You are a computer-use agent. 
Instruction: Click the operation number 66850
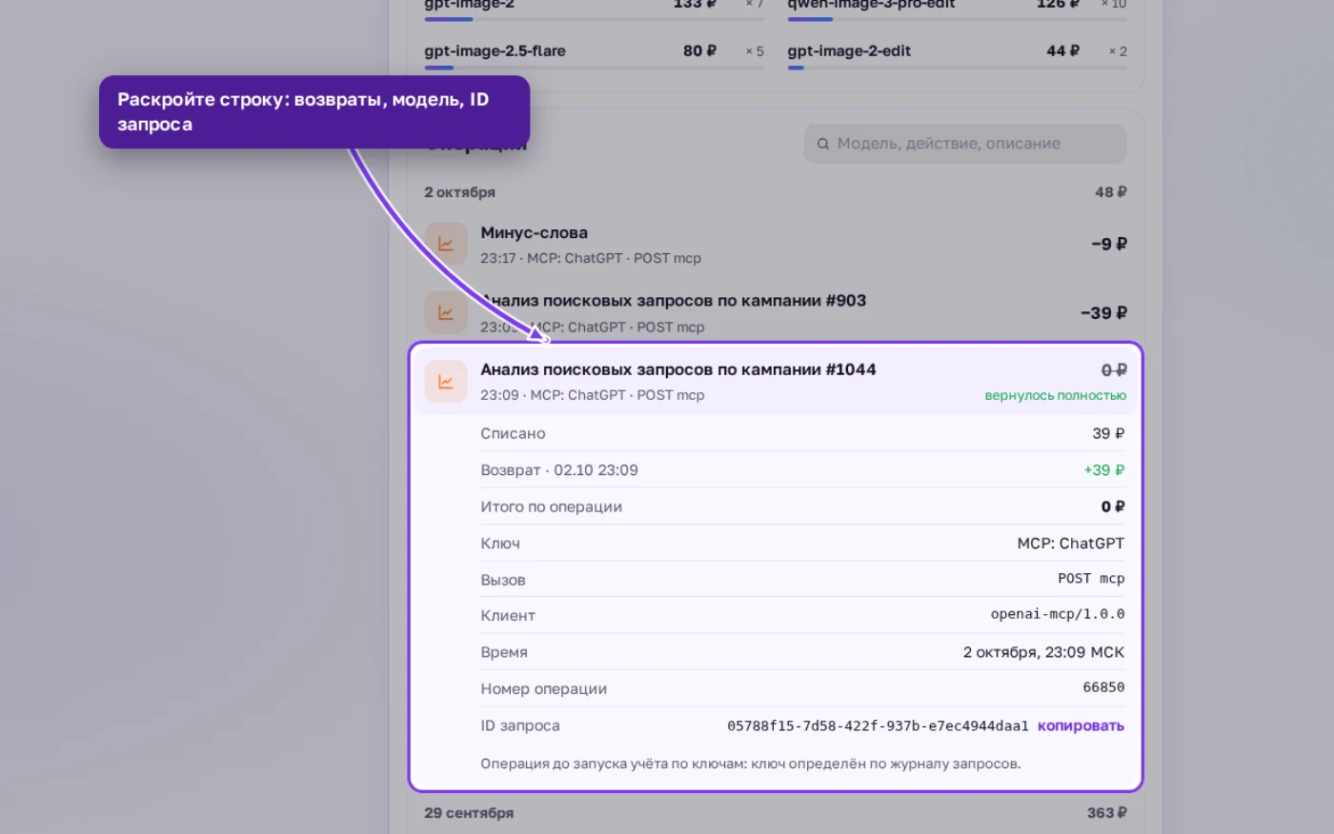[x=1103, y=687]
